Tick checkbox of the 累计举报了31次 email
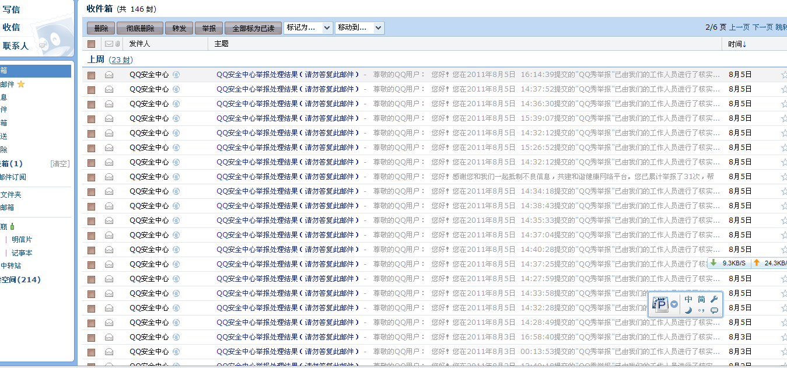Screen dimensions: 787x368 pyautogui.click(x=91, y=177)
